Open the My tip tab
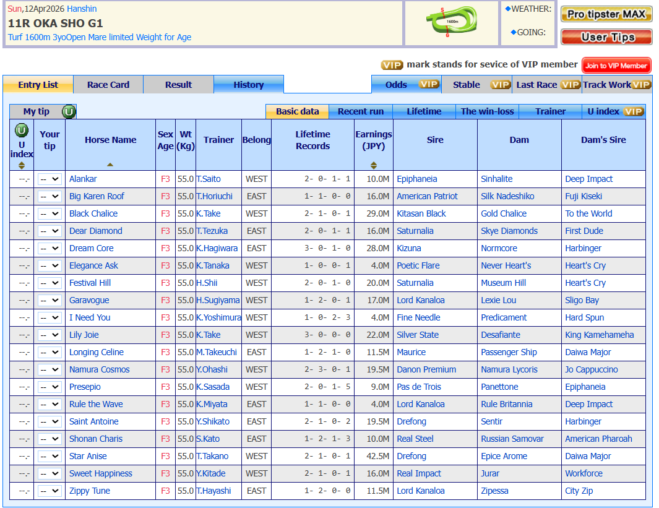 (37, 111)
